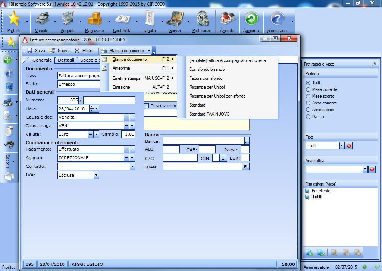Image resolution: width=382 pixels, height=271 pixels.
Task: Choose the Anteprima menu item
Action: click(x=139, y=68)
